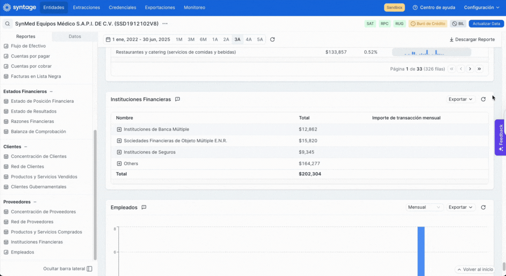Open Productos y Servicios Comprados link

47,232
